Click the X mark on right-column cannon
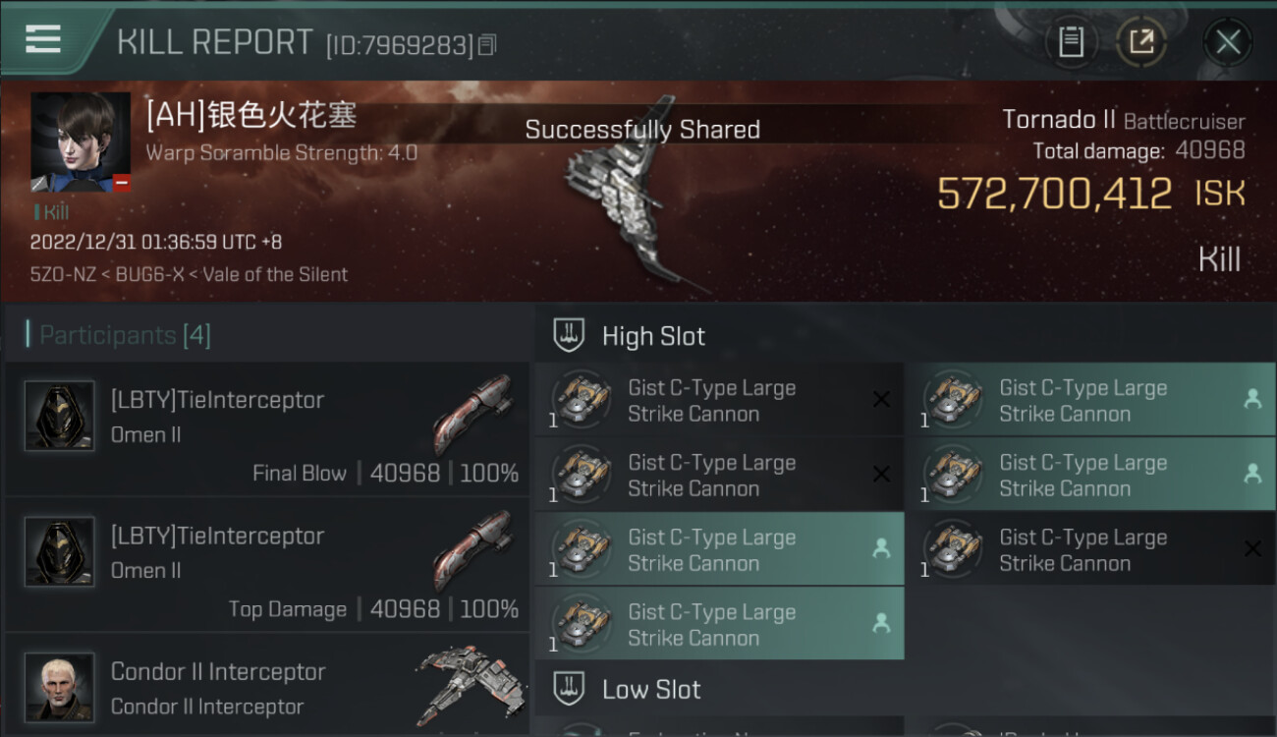The height and width of the screenshot is (737, 1277). coord(1252,549)
